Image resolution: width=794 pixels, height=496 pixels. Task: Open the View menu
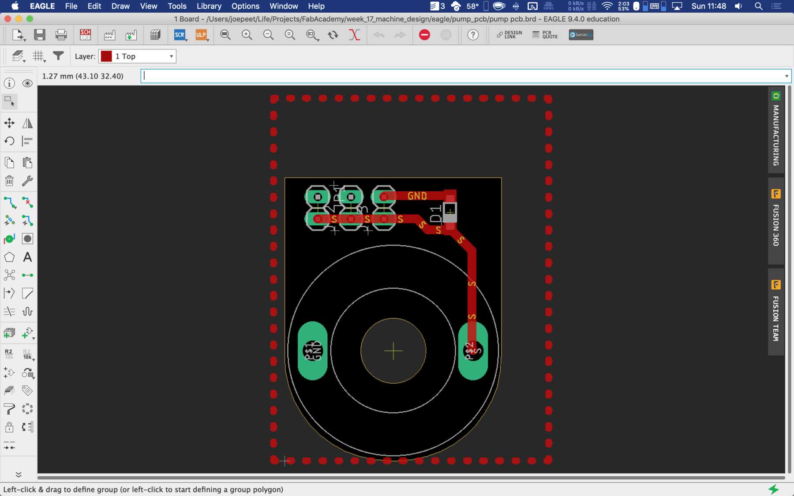149,6
